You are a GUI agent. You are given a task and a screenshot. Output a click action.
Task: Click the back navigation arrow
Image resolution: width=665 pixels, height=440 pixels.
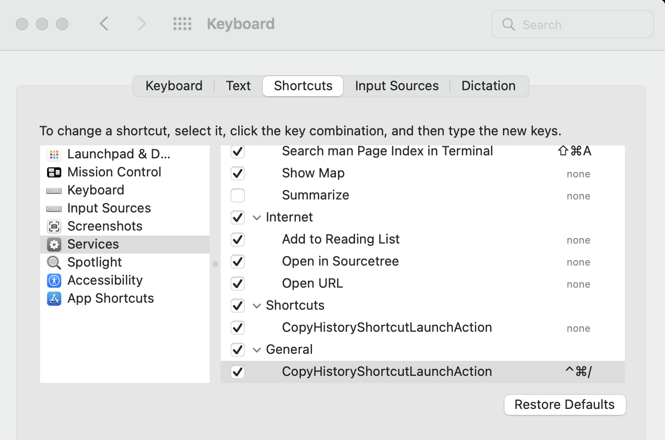click(x=104, y=24)
